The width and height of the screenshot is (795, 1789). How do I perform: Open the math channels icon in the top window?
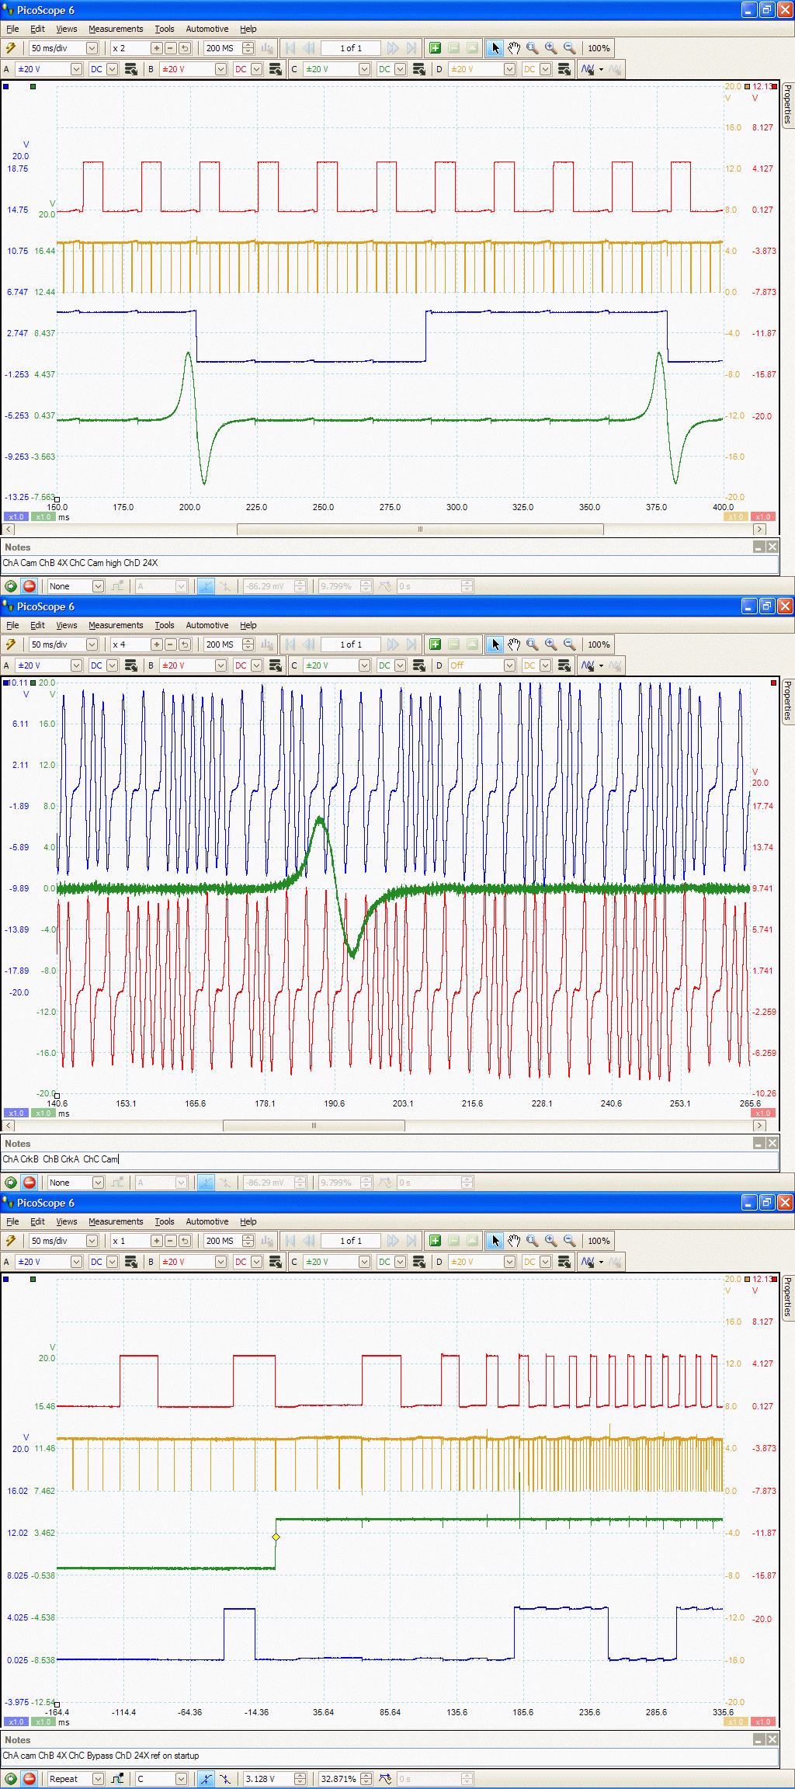588,69
